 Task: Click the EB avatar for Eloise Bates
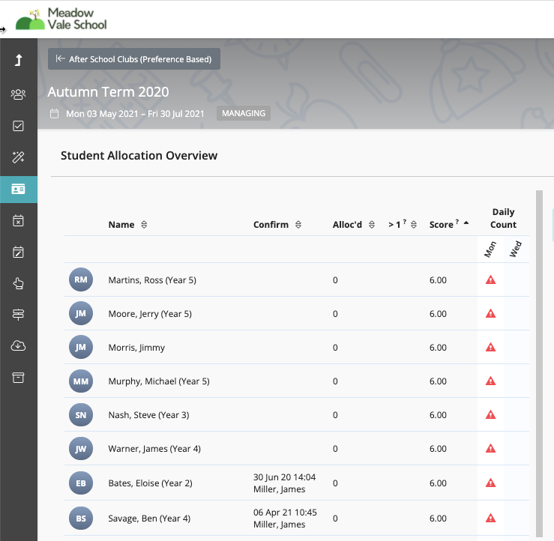(81, 483)
